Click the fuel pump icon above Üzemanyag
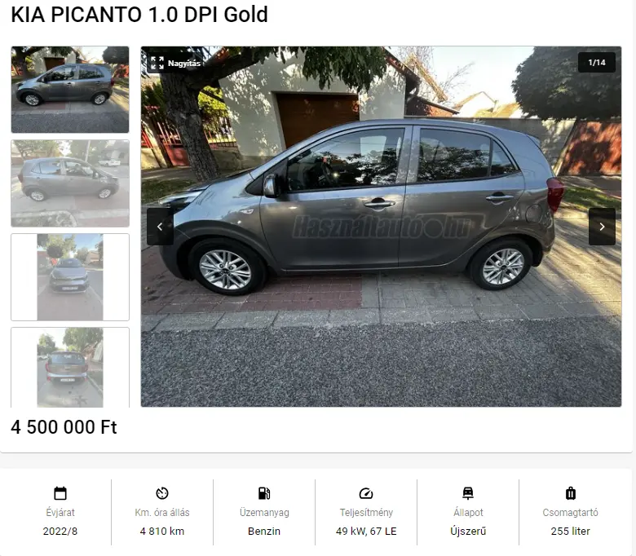Screen dimensions: 636x556 [264, 493]
